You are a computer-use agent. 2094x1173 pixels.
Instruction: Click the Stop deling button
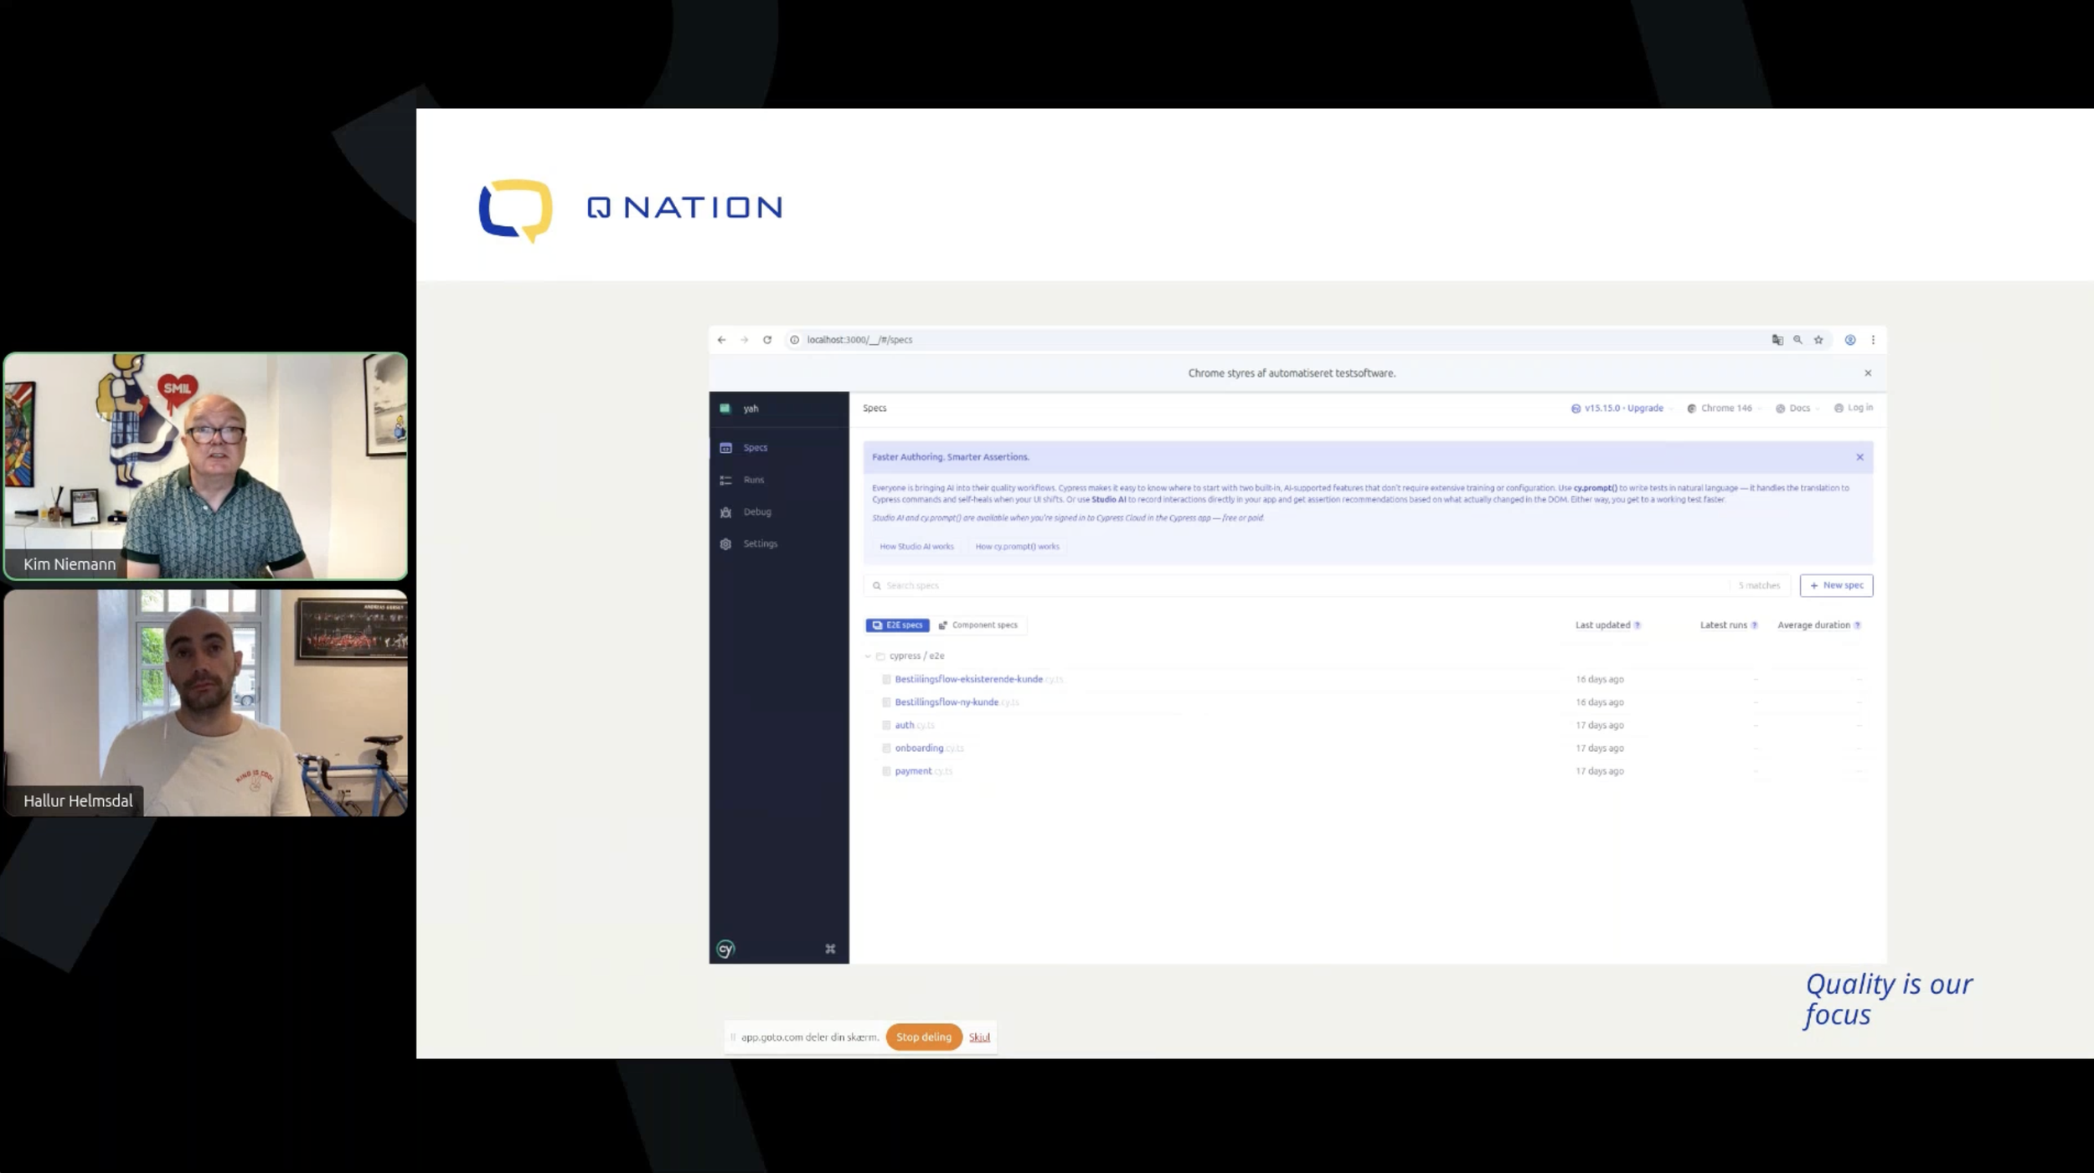pos(924,1037)
